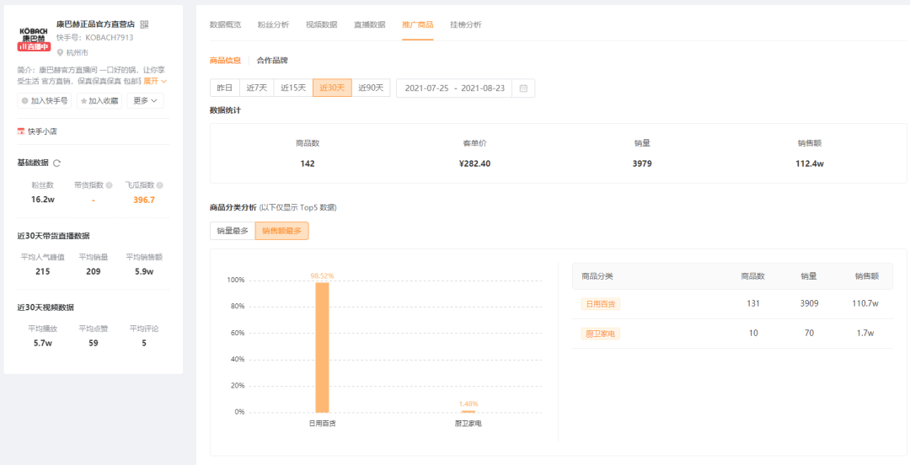Viewport: 910px width, 465px height.
Task: Toggle category analysis to 销量最多
Action: (x=233, y=231)
